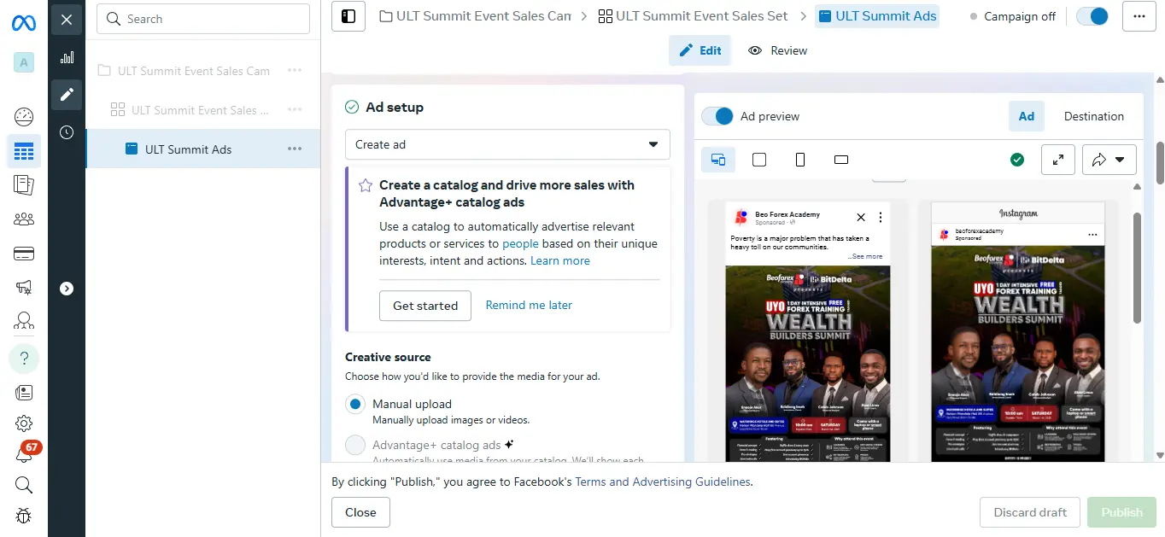
Task: Select the Manual upload radio option
Action: point(355,404)
